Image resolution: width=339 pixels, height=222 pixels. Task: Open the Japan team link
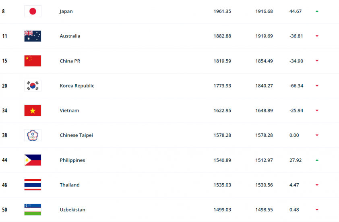click(x=66, y=11)
